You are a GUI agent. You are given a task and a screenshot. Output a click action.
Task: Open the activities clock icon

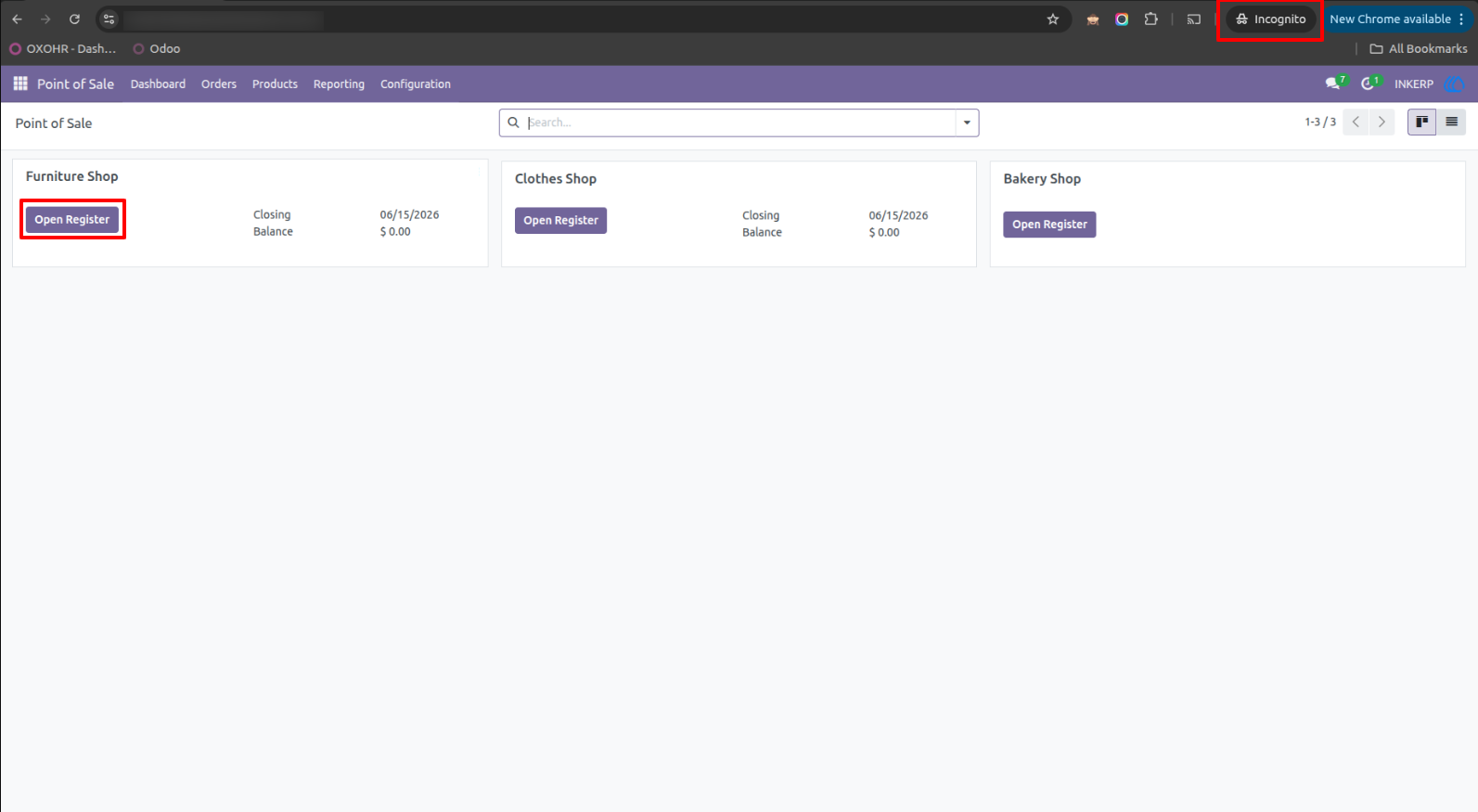click(x=1369, y=84)
